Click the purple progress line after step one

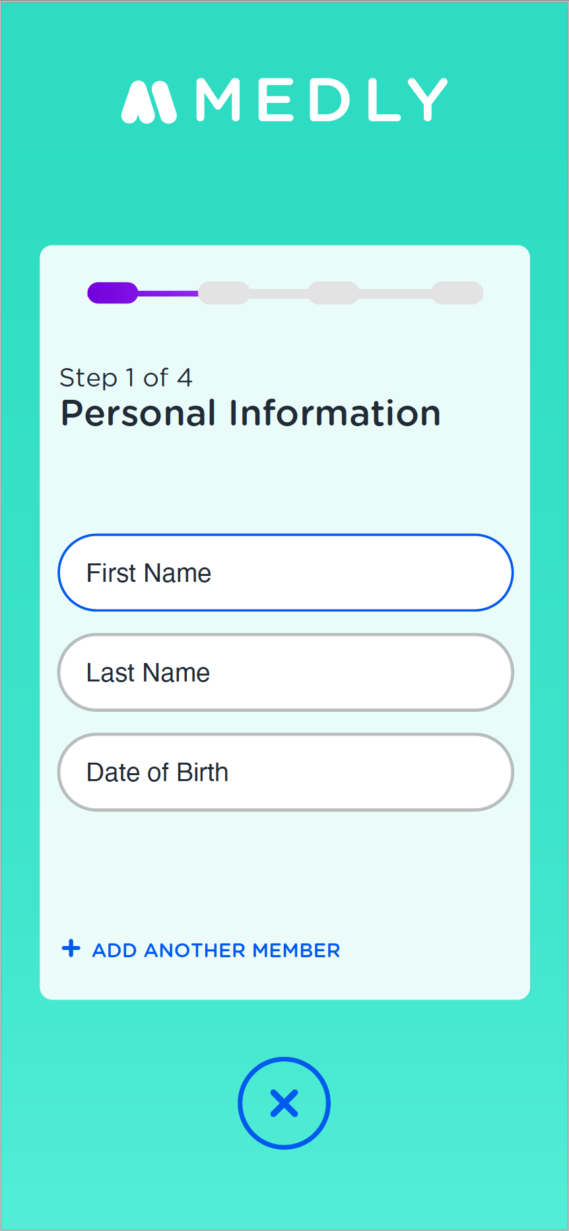click(168, 293)
